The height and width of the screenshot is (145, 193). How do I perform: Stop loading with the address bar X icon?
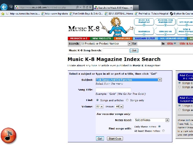90,7
